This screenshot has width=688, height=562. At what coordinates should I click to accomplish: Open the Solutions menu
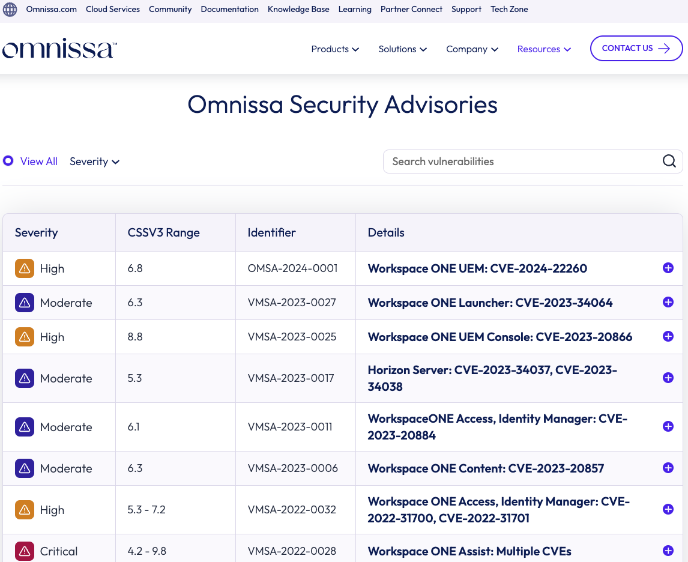tap(402, 49)
